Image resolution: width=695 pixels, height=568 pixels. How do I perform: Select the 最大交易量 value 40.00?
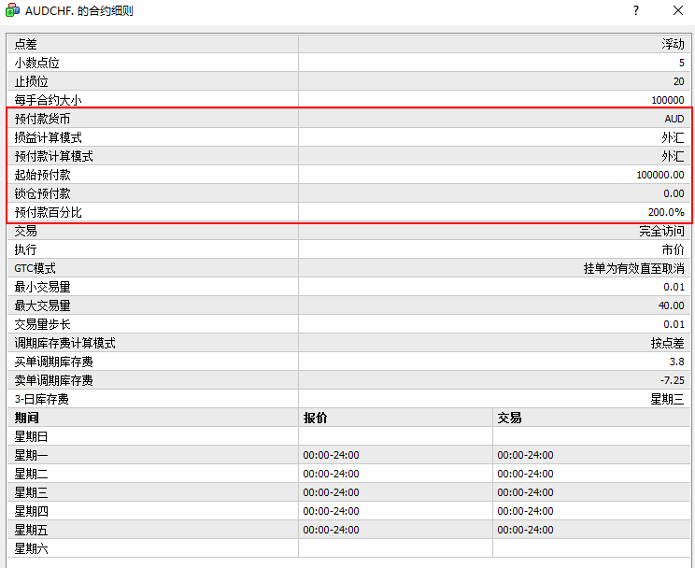coord(671,305)
